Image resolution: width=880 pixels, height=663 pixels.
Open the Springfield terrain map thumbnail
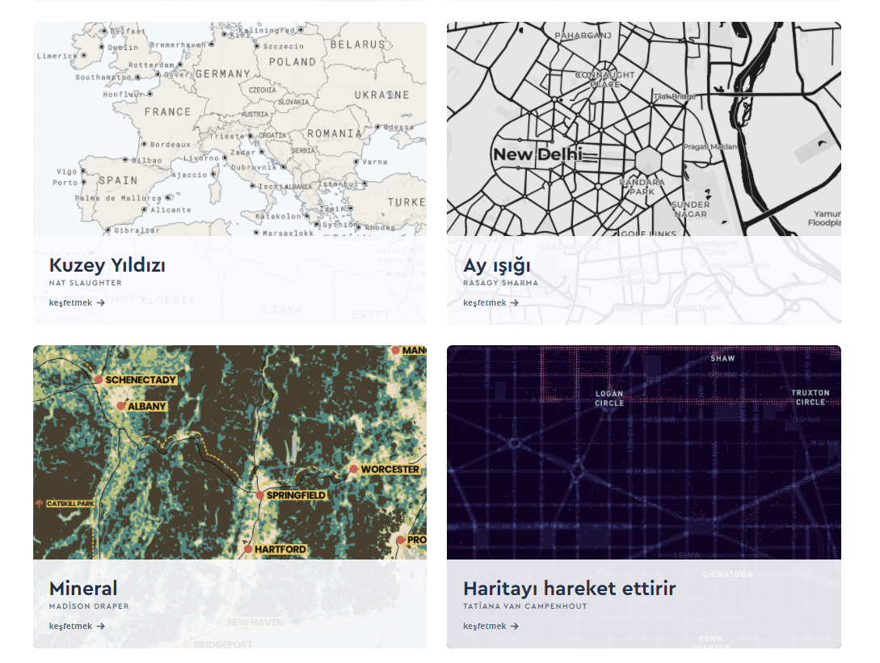(229, 453)
